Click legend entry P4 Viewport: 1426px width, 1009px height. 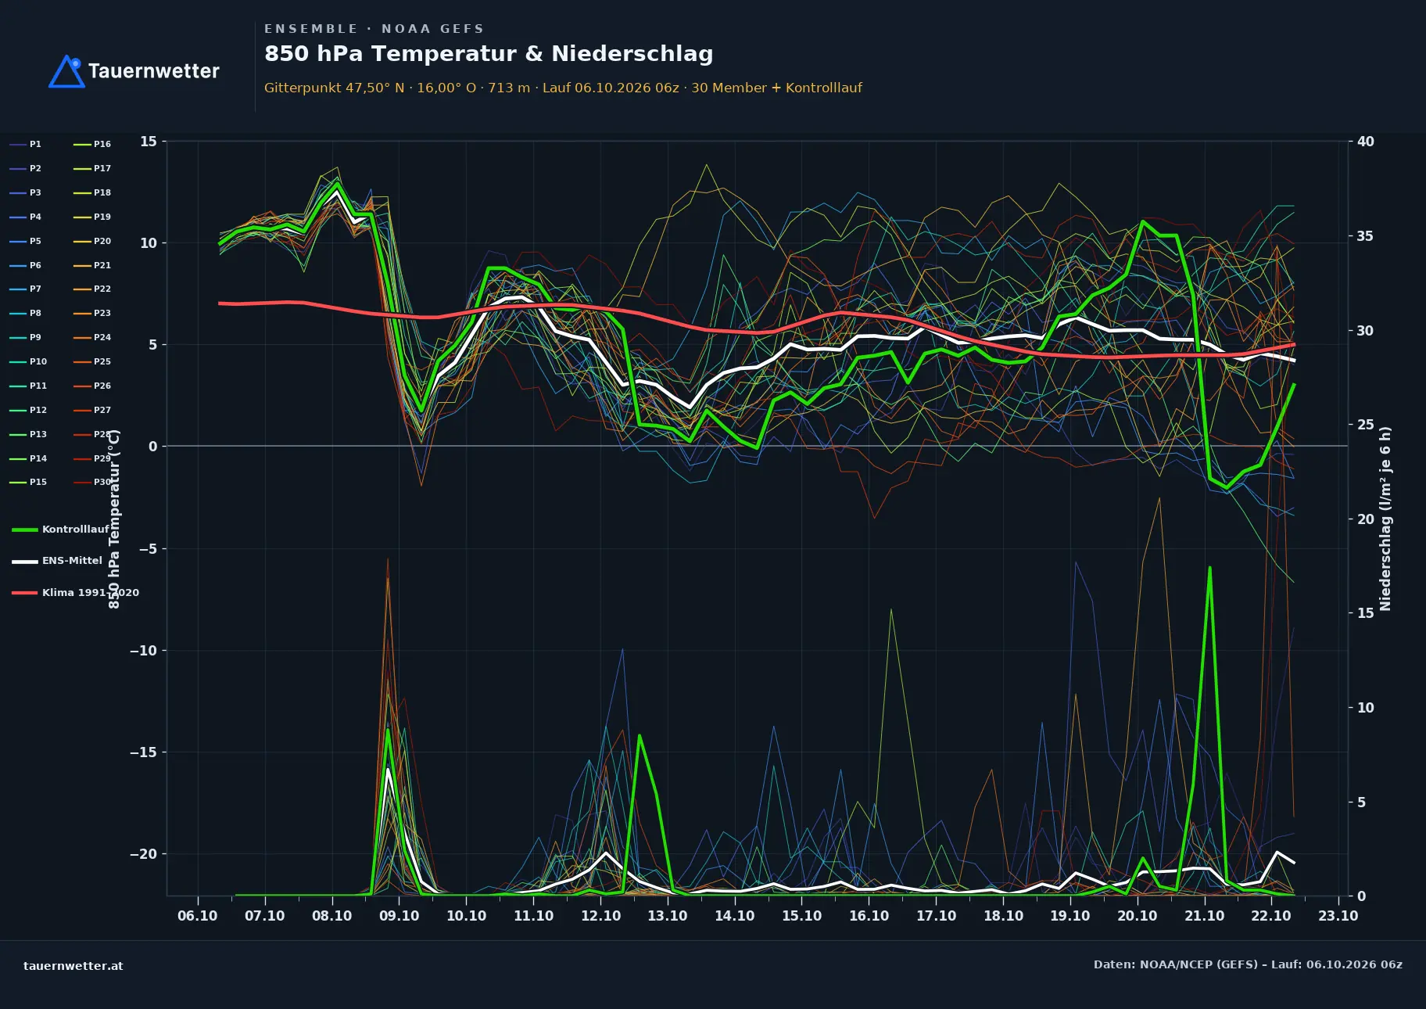[25, 217]
